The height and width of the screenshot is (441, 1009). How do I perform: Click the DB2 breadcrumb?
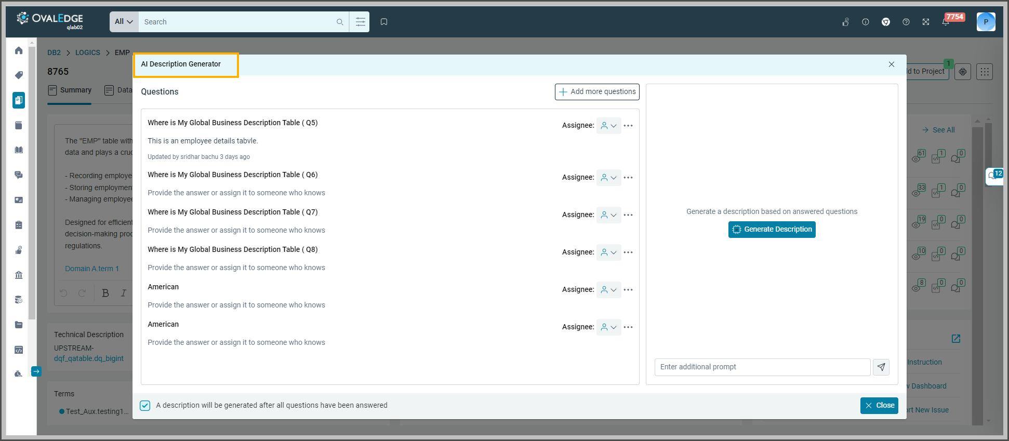click(x=54, y=52)
